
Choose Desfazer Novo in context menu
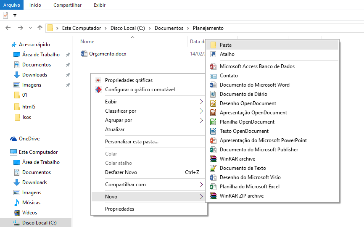click(149, 172)
